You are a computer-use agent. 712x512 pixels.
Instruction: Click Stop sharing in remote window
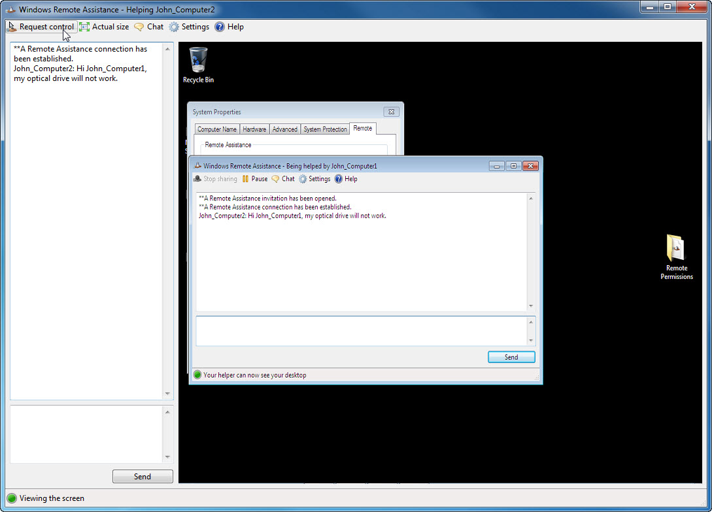pyautogui.click(x=215, y=179)
